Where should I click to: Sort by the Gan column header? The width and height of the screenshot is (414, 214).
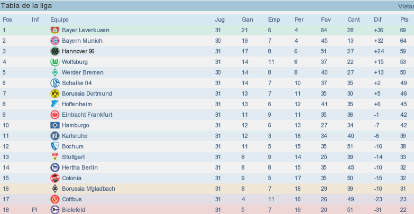pos(247,20)
